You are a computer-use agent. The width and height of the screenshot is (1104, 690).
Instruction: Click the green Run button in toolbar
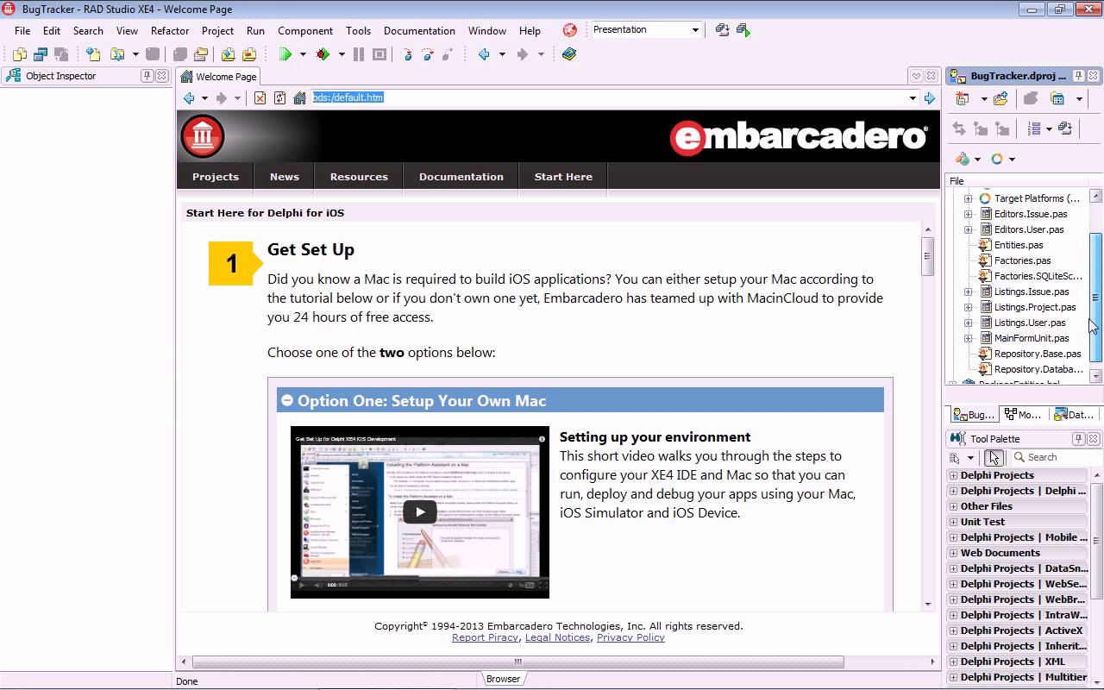point(285,54)
